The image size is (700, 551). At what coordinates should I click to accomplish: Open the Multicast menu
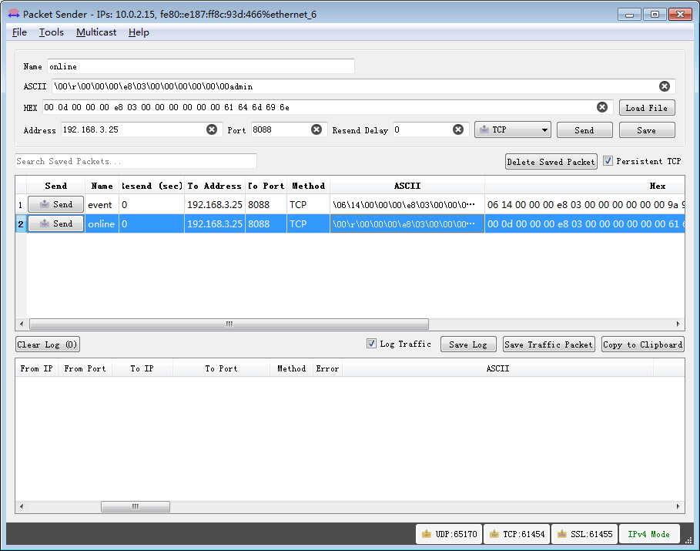96,32
